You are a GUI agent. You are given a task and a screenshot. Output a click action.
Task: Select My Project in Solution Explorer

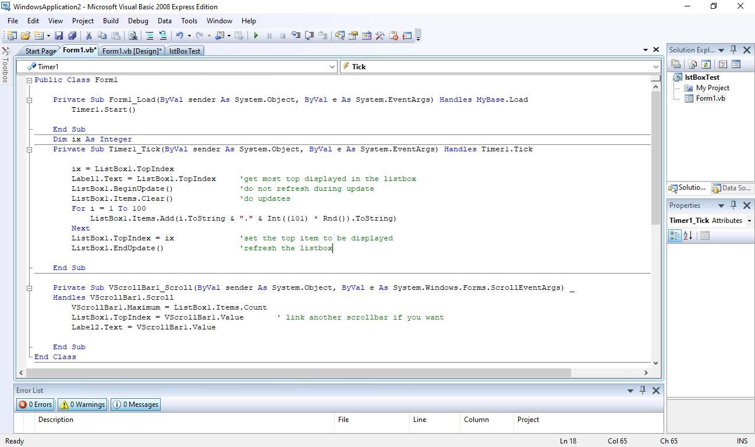(x=712, y=88)
